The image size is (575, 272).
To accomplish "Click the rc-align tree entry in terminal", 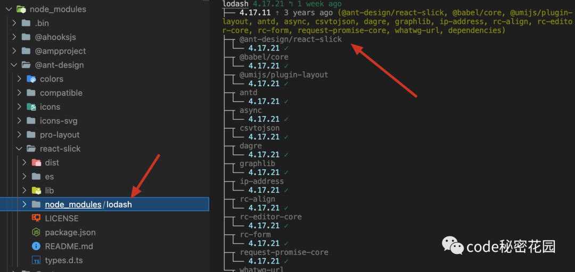I will click(258, 199).
